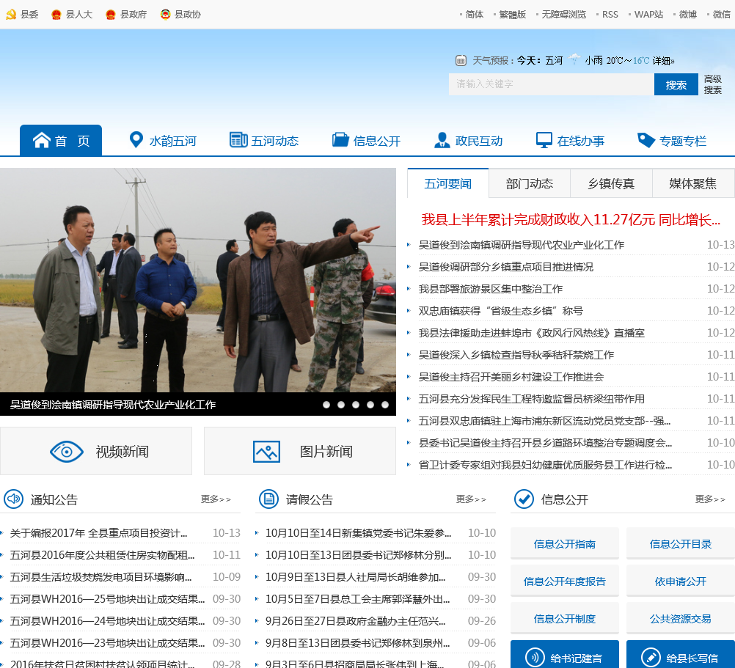Click the calendar icon beside 天气预报
This screenshot has height=668, width=735.
click(461, 60)
